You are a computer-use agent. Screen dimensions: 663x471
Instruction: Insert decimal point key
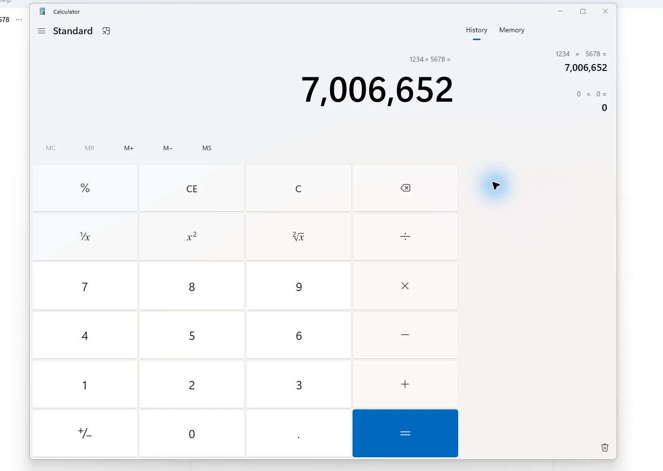[299, 433]
